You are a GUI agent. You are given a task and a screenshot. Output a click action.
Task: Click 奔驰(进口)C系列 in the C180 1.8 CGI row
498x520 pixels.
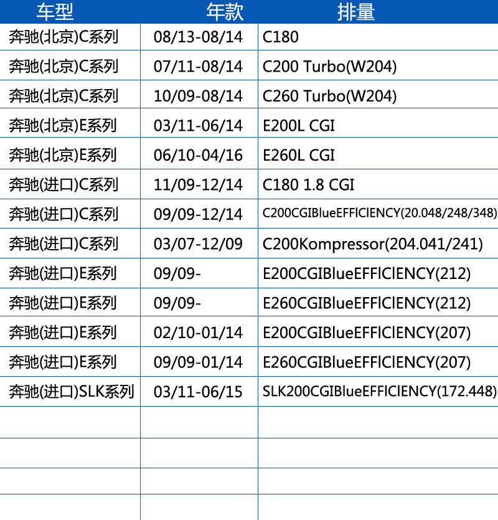pos(63,185)
